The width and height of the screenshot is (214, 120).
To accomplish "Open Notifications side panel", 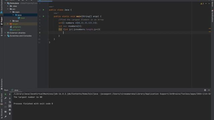I will (x=212, y=16).
